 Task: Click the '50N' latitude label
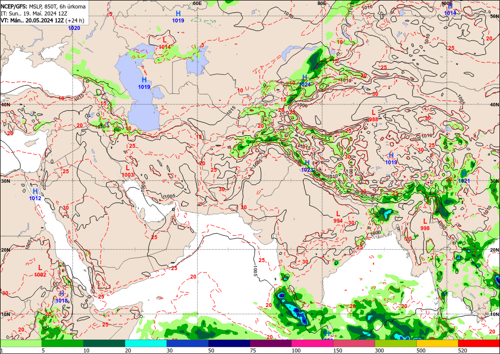495,16
